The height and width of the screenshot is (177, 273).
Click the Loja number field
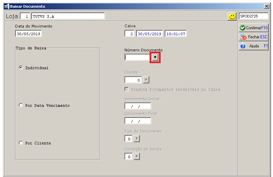tap(25, 16)
